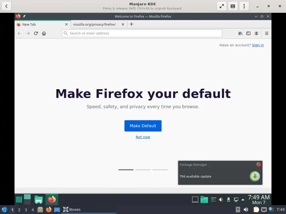286x214 pixels.
Task: Open green folder icon in guest tray
Action: pyautogui.click(x=204, y=200)
